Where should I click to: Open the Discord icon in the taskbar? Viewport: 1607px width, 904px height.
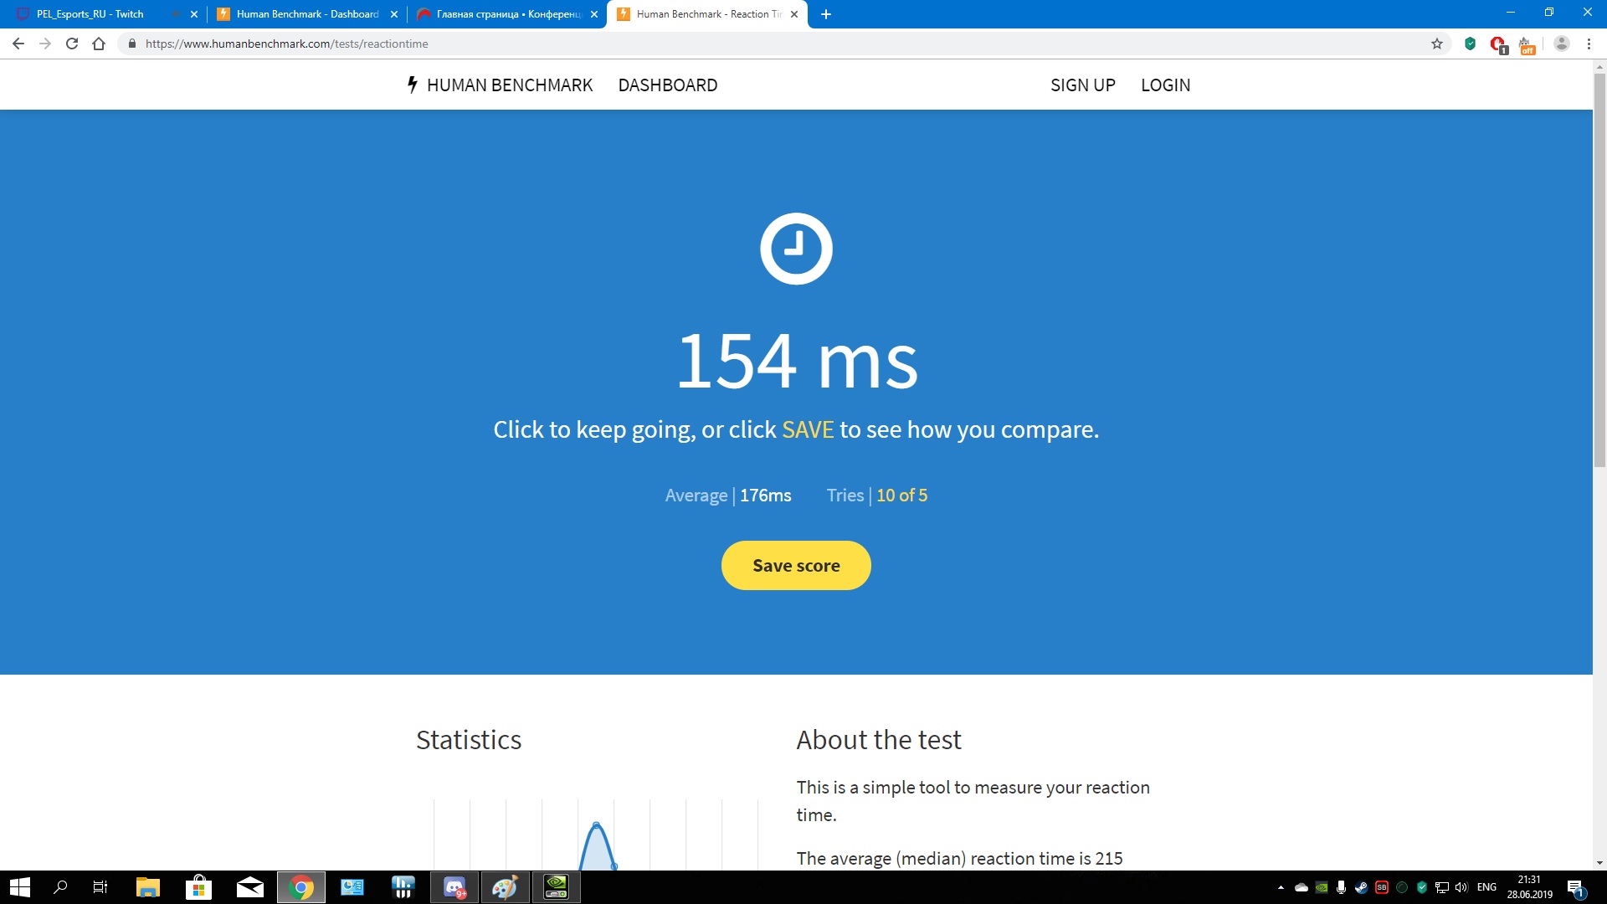click(454, 887)
